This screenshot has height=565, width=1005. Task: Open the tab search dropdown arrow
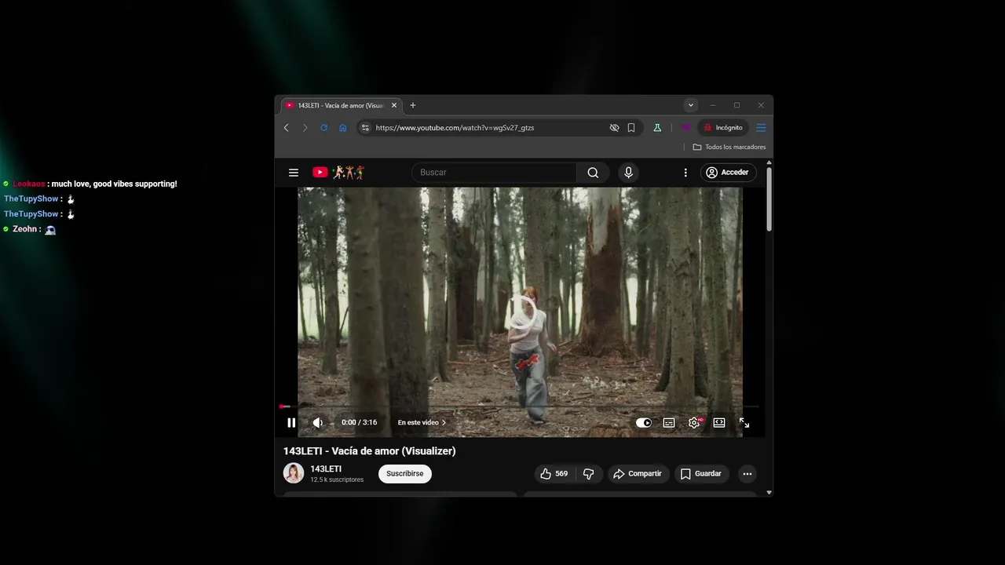pos(691,105)
